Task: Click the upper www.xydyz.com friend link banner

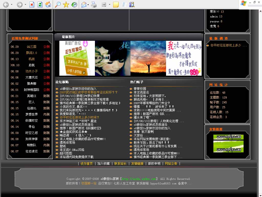Action: pyautogui.click(x=228, y=137)
